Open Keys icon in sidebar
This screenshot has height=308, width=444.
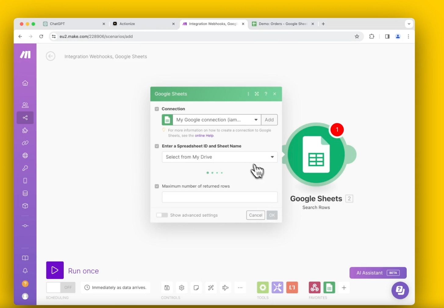click(x=25, y=168)
